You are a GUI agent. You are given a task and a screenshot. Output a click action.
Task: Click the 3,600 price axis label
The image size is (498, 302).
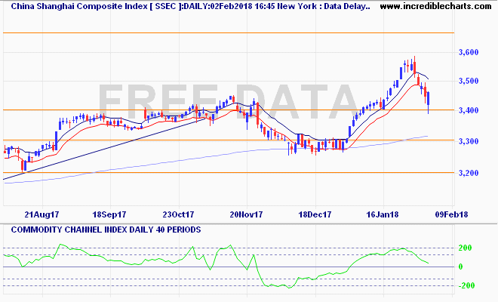point(469,52)
